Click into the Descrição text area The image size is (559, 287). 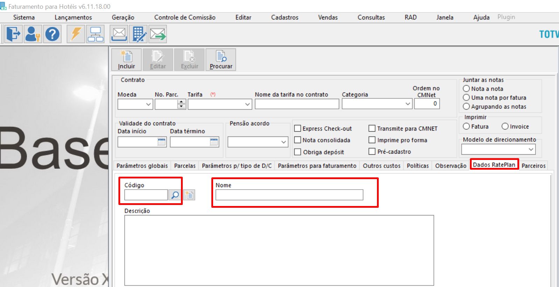coord(279,250)
